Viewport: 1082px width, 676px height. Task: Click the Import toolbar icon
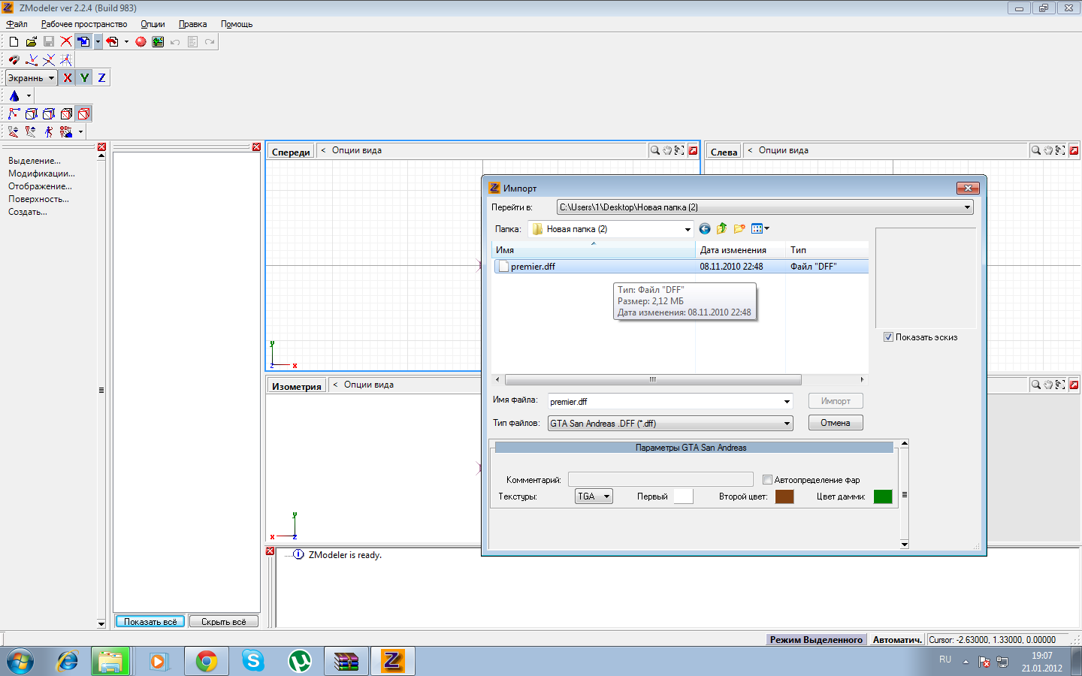pyautogui.click(x=83, y=42)
